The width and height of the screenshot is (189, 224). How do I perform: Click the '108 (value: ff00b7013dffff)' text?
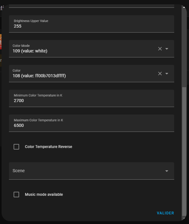click(x=39, y=76)
